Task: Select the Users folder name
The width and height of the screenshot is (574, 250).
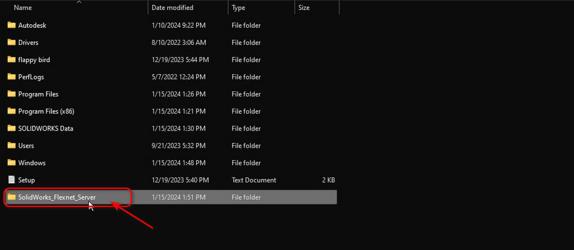Action: [26, 146]
